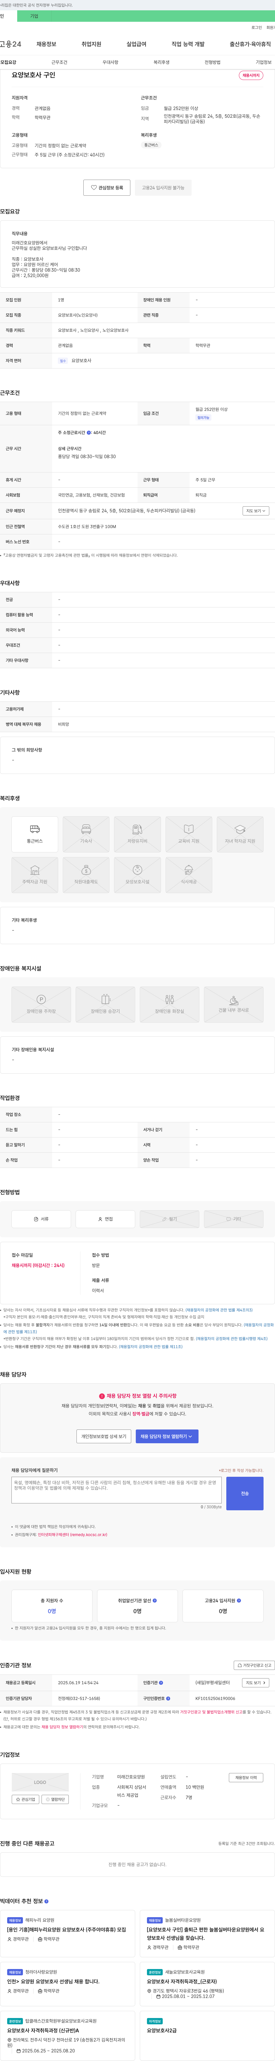
Task: Jump to the 복리후생 section tab
Action: click(162, 62)
